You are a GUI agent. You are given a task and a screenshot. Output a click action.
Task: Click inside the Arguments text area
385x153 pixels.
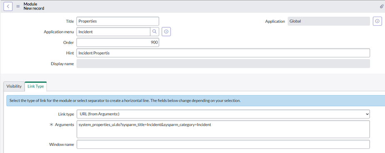pyautogui.click(x=223, y=129)
